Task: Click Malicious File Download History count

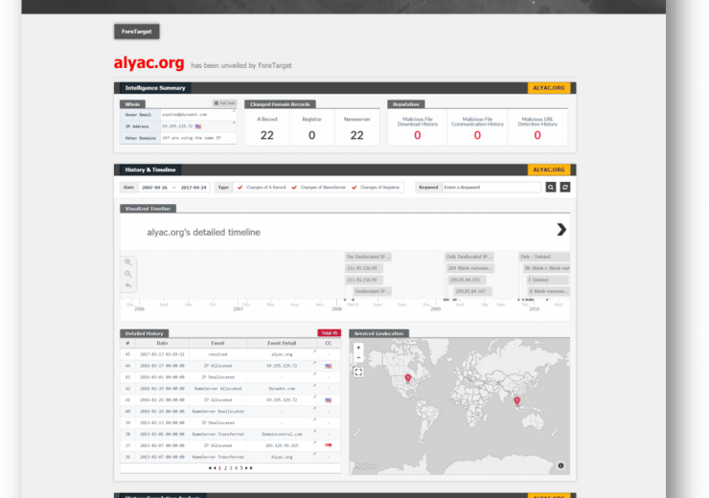Action: pos(418,135)
